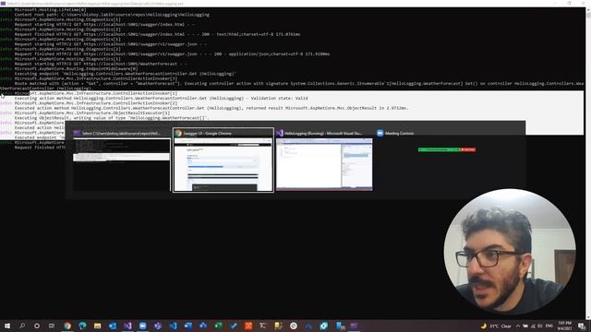Open the network tray icon
Viewport: 591px width, 332px height.
click(533, 326)
